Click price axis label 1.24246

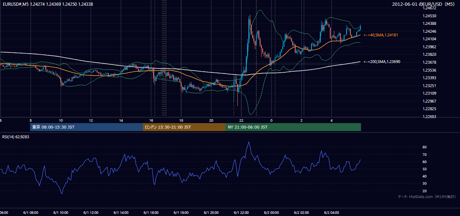[429, 31]
